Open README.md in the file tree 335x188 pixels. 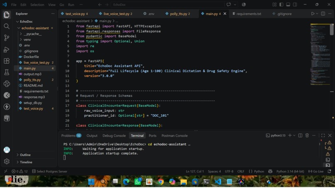33,85
